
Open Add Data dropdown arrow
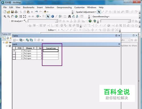48,12
